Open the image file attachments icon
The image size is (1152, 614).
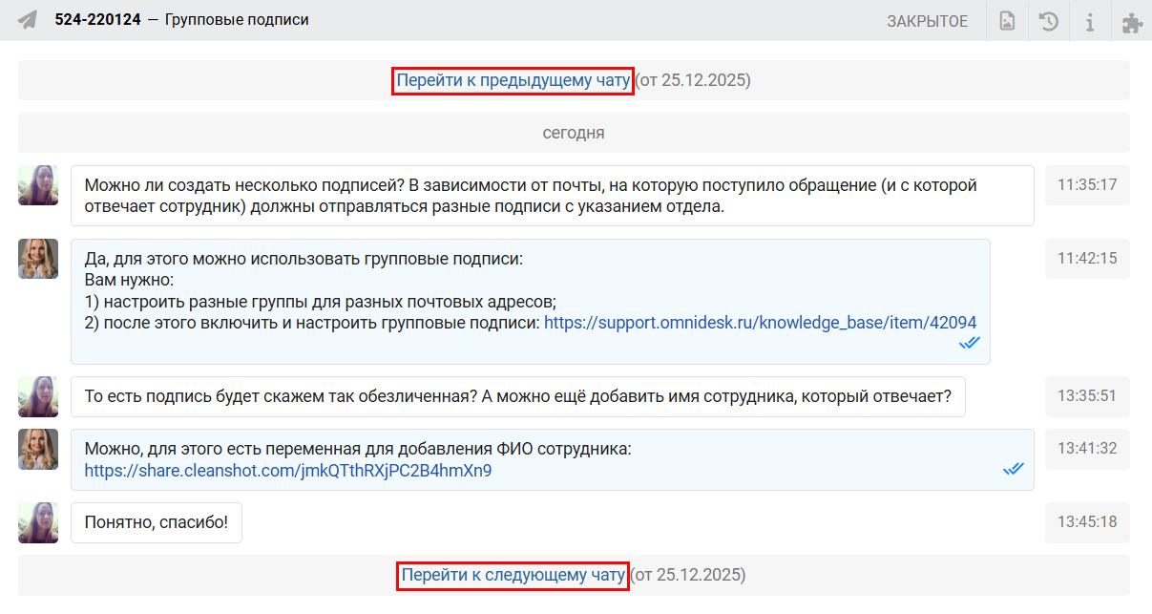[1007, 21]
